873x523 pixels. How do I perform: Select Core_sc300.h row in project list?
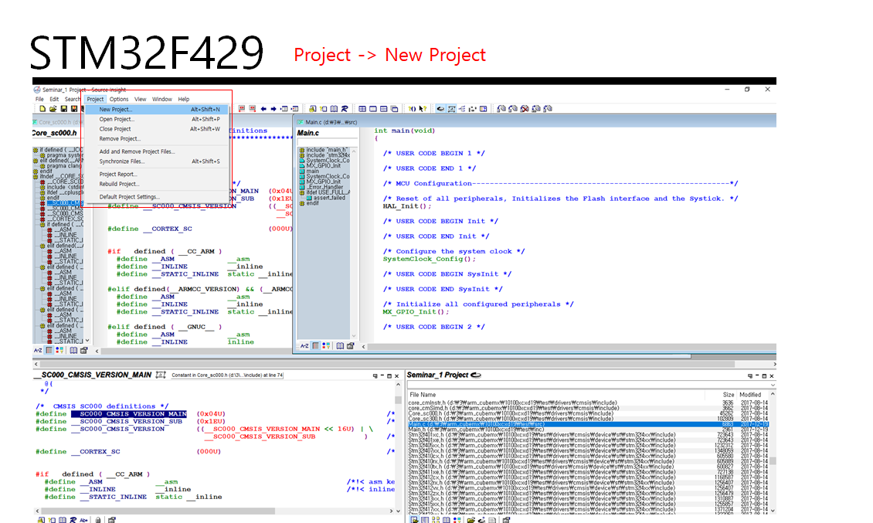point(588,419)
